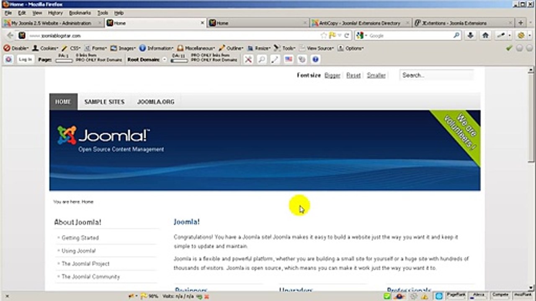Click the blue round icon in status bar
Viewport: 536px width, 301px height.
[x=438, y=296]
